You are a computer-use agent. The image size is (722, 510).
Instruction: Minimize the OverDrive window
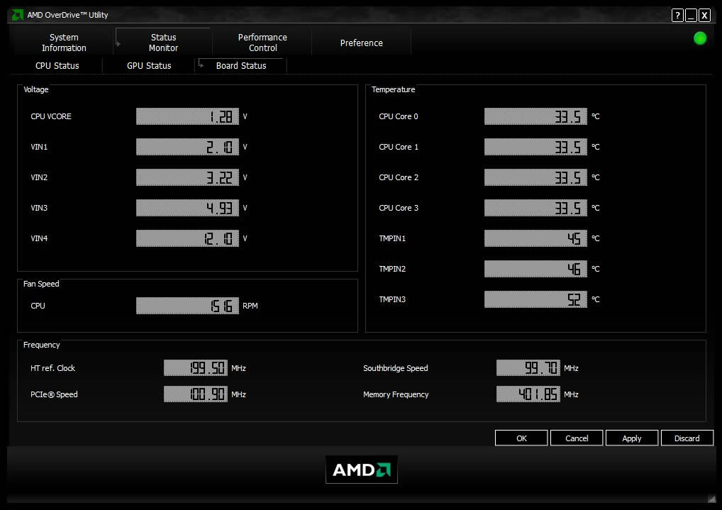coord(691,15)
